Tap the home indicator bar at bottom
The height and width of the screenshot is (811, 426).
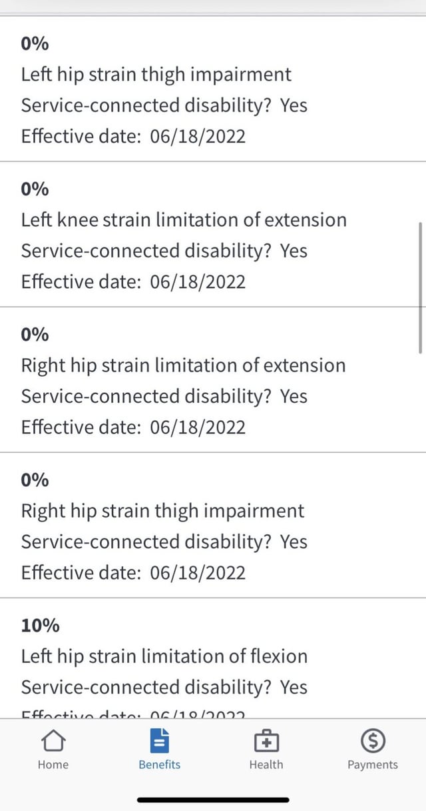pyautogui.click(x=213, y=800)
